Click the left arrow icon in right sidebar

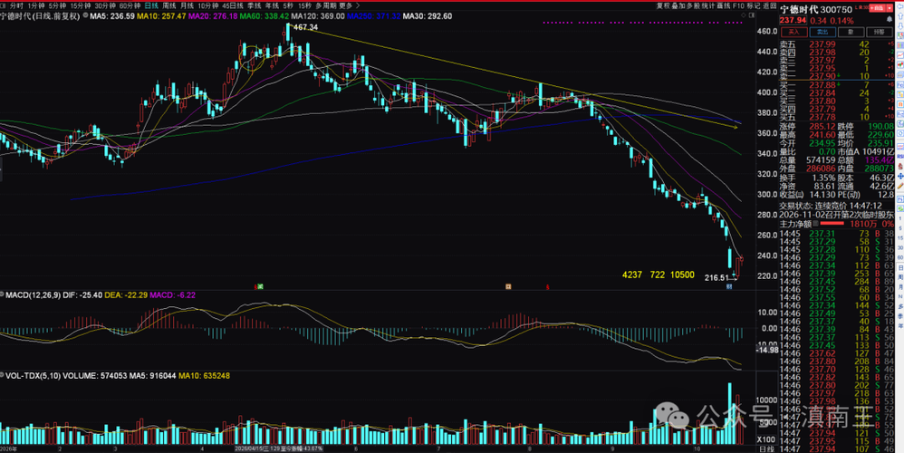(900, 6)
